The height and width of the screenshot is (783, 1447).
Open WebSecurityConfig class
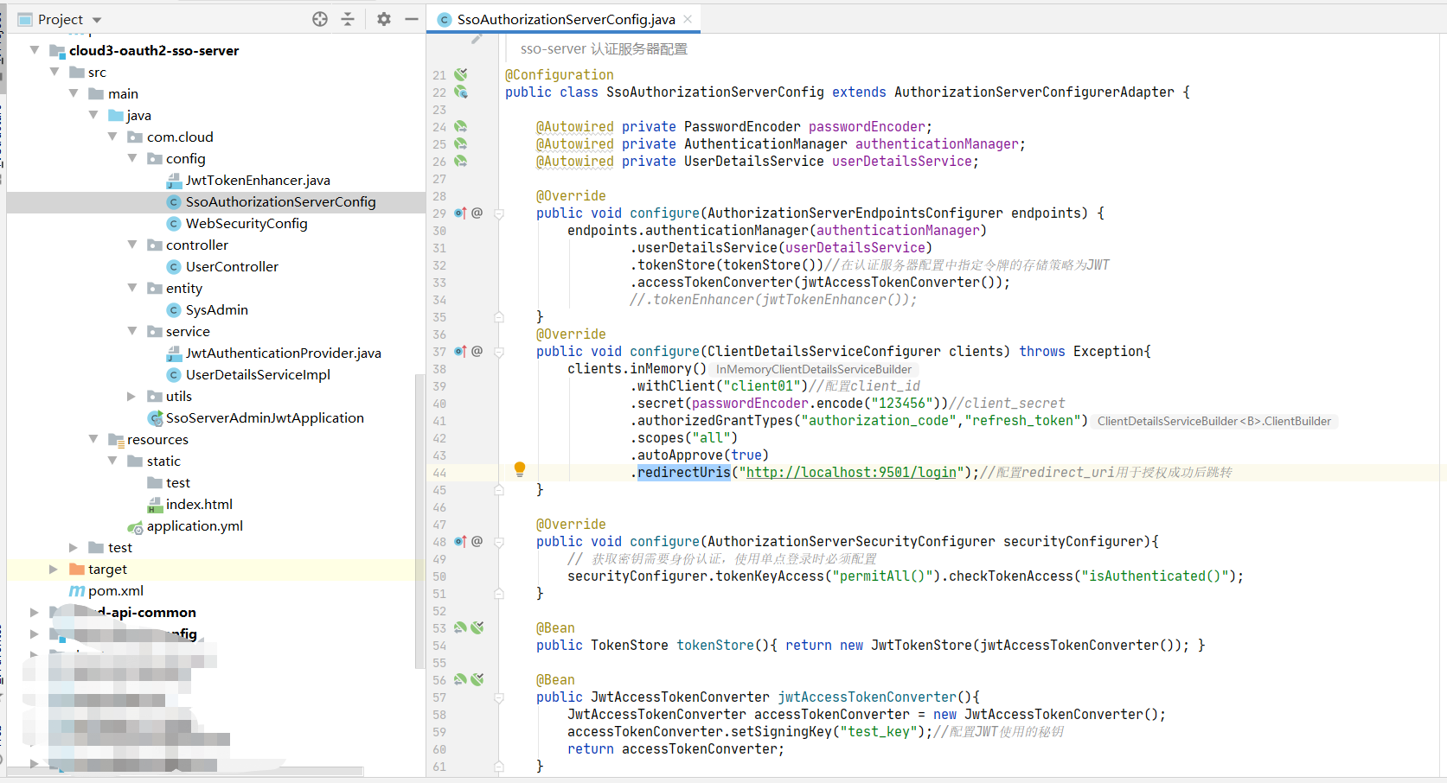[x=247, y=223]
